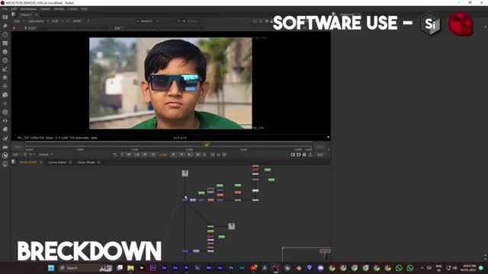The width and height of the screenshot is (488, 274).
Task: Open the Color nodes toolbar menu
Action: [5, 52]
